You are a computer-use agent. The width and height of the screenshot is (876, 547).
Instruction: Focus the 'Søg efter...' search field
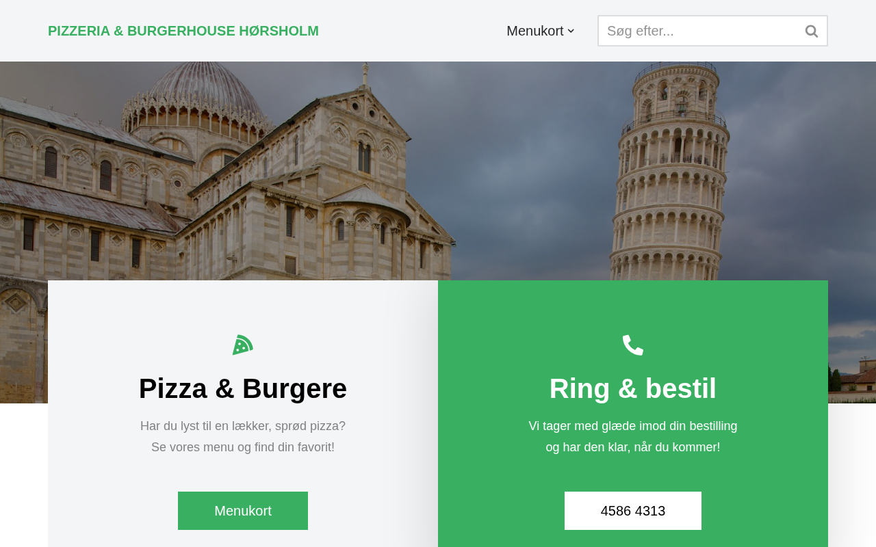click(698, 31)
